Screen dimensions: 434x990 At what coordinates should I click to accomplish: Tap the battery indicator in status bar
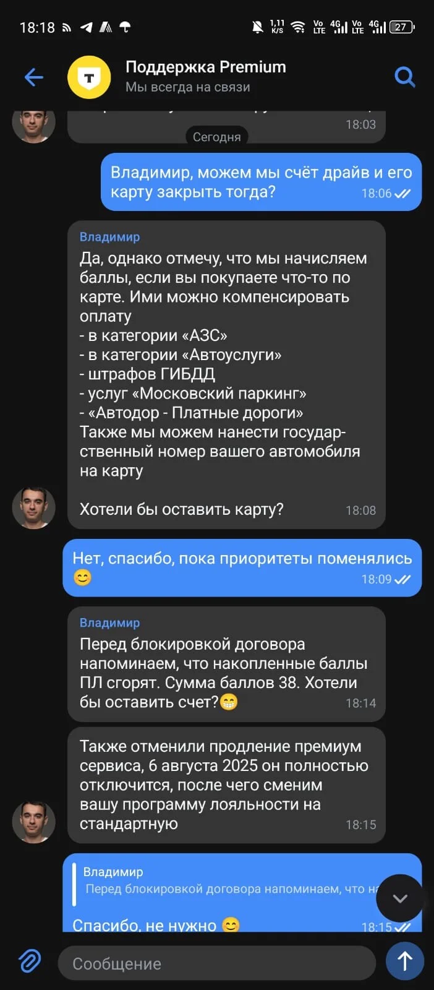point(401,27)
